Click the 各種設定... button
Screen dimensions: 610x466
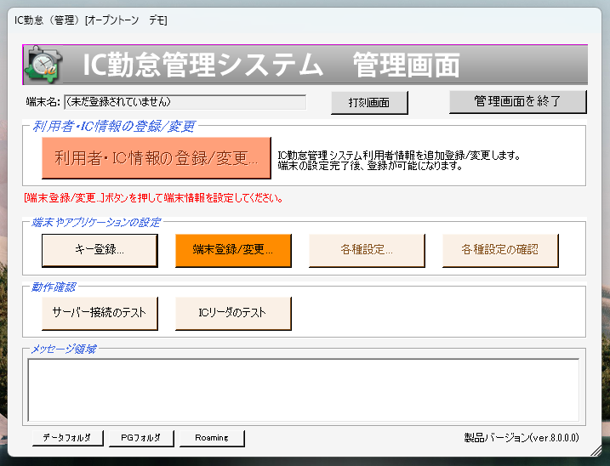tap(367, 250)
